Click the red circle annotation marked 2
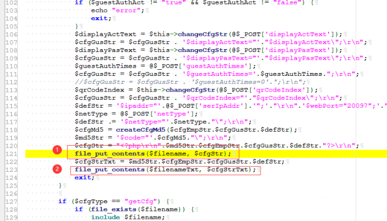The width and height of the screenshot is (387, 221). point(57,169)
